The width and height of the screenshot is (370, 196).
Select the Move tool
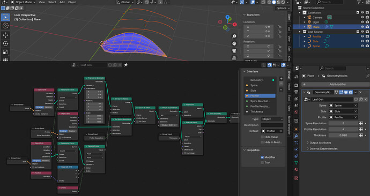(5, 35)
